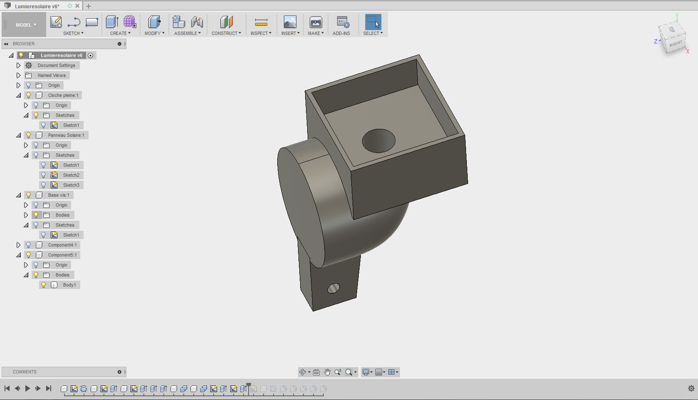Activate root component radio button Lumieresolaire v6
This screenshot has width=698, height=400.
click(x=91, y=55)
